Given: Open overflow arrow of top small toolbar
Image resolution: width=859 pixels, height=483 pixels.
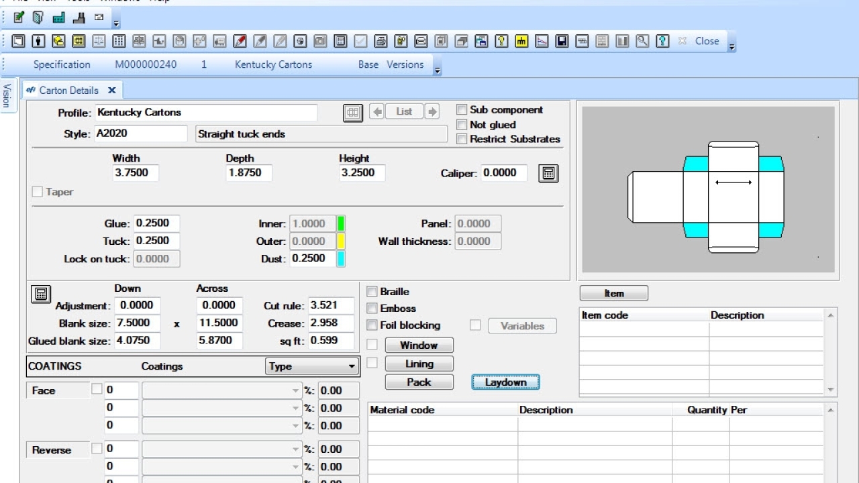Looking at the screenshot, I should pyautogui.click(x=116, y=22).
